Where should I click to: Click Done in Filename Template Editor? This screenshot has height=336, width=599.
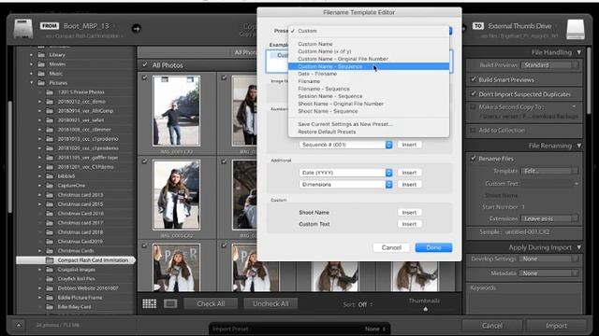[433, 247]
